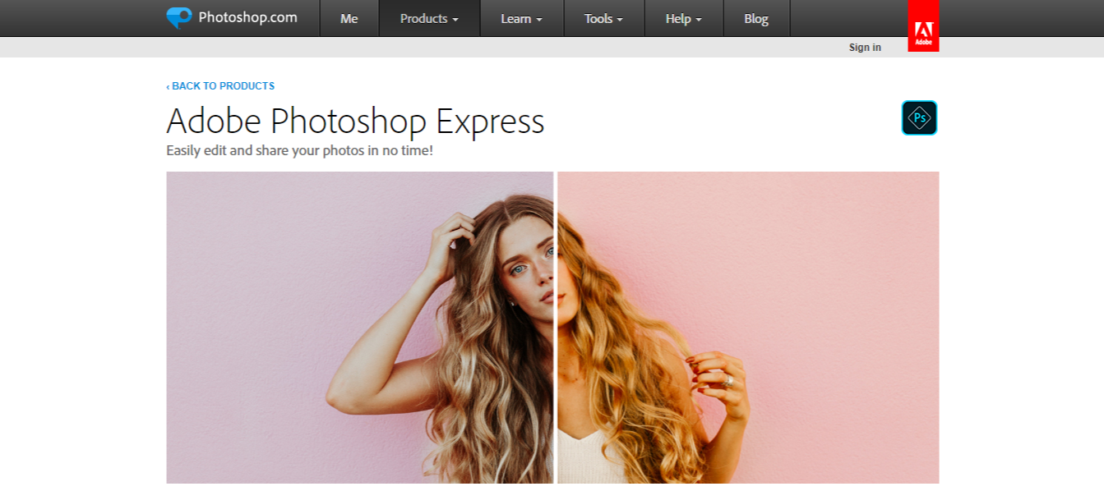1104x491 pixels.
Task: Click the Sign in link
Action: click(x=864, y=47)
